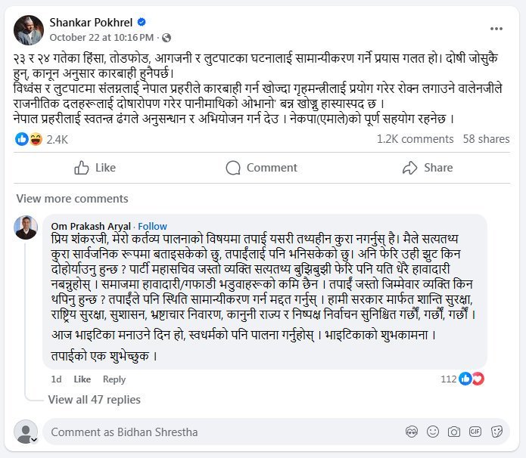
Task: Expand View more comments
Action: pyautogui.click(x=61, y=198)
